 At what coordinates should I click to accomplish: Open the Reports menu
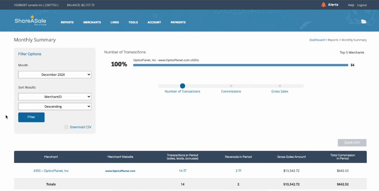pyautogui.click(x=67, y=22)
